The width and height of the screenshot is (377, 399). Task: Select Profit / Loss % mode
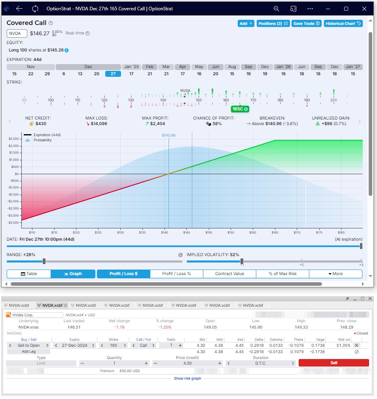pos(176,274)
